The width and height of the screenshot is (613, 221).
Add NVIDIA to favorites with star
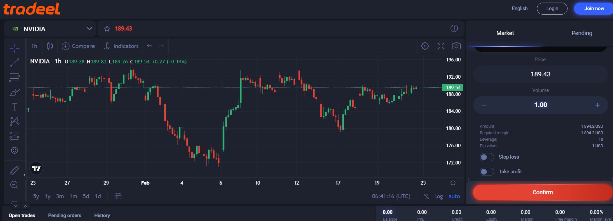point(107,29)
